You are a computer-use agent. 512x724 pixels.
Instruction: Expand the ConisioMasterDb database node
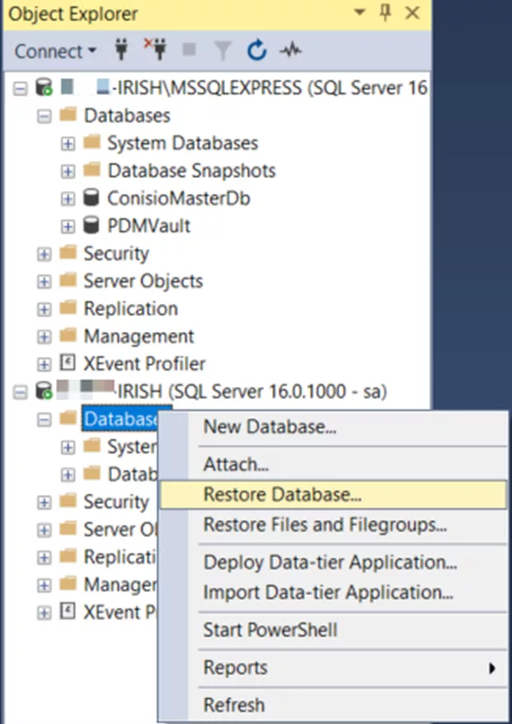point(68,199)
